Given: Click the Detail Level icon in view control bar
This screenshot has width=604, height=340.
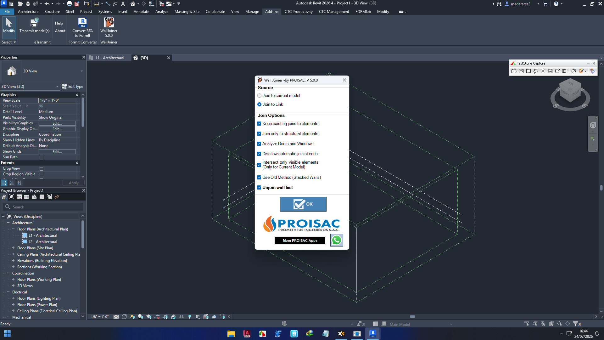Looking at the screenshot, I should click(116, 317).
